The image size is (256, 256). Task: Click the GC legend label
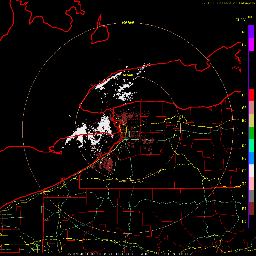click(x=244, y=196)
